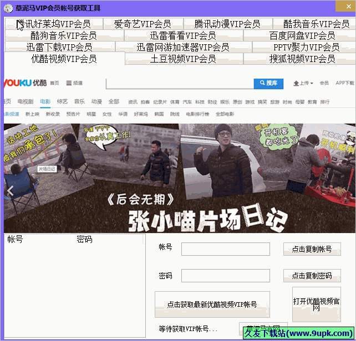Focus the 帐号 text field
This screenshot has width=356, height=341.
[226, 249]
